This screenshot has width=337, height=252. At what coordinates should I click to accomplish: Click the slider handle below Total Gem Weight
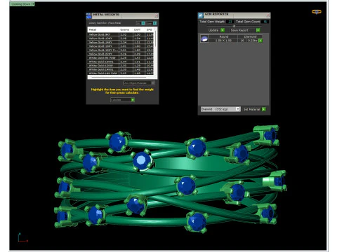coord(234,26)
